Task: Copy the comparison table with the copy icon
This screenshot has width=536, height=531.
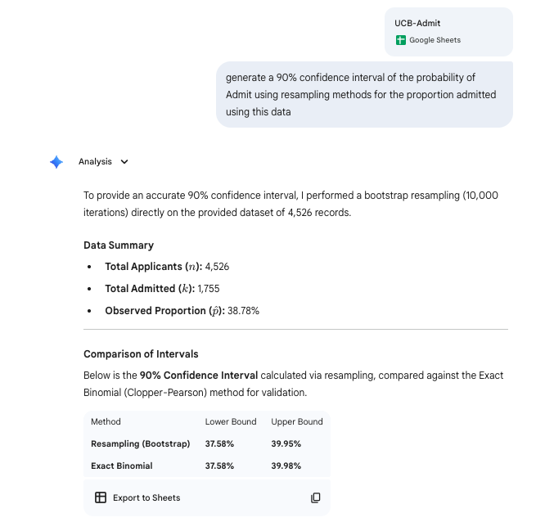Action: point(316,497)
